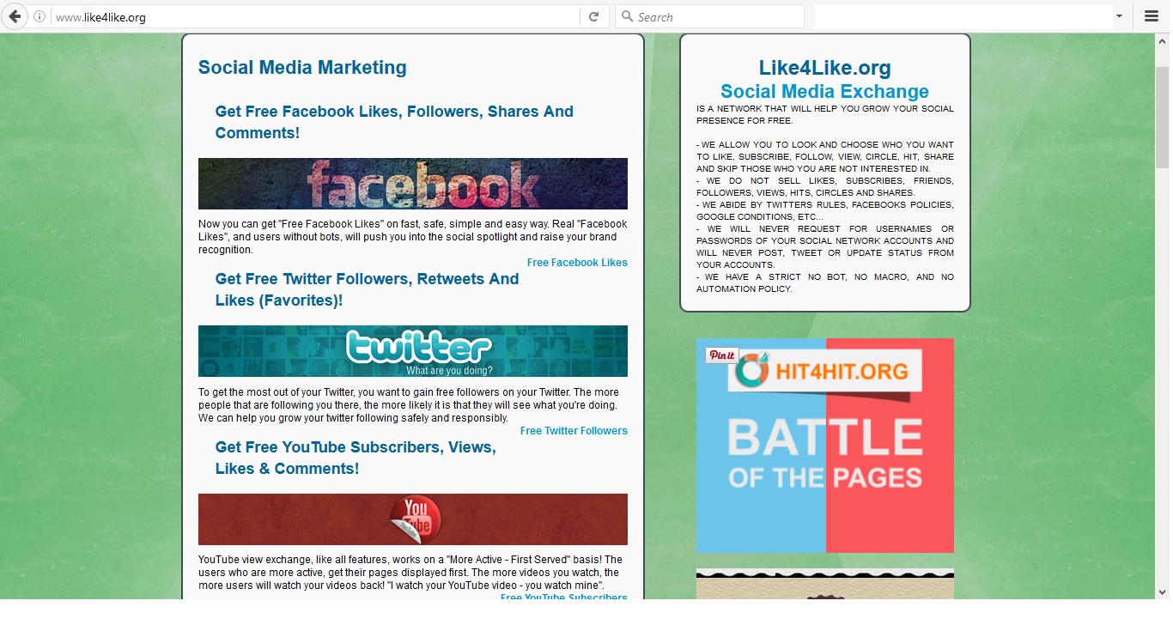Open the Free Facebook Likes link
Screen dimensions: 1173x625
(x=577, y=263)
